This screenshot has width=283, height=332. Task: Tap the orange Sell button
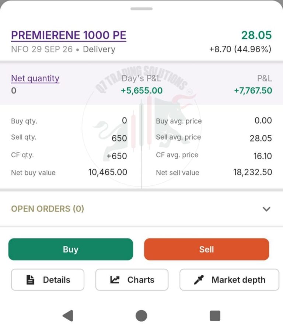coord(207,249)
